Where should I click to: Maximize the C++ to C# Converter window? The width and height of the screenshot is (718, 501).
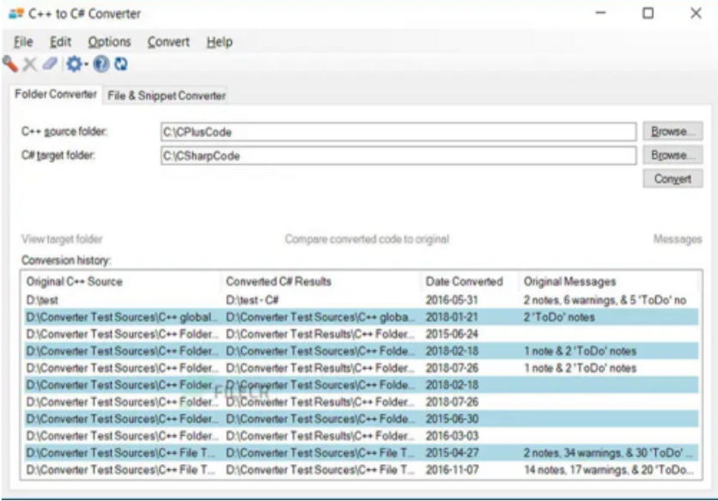648,13
